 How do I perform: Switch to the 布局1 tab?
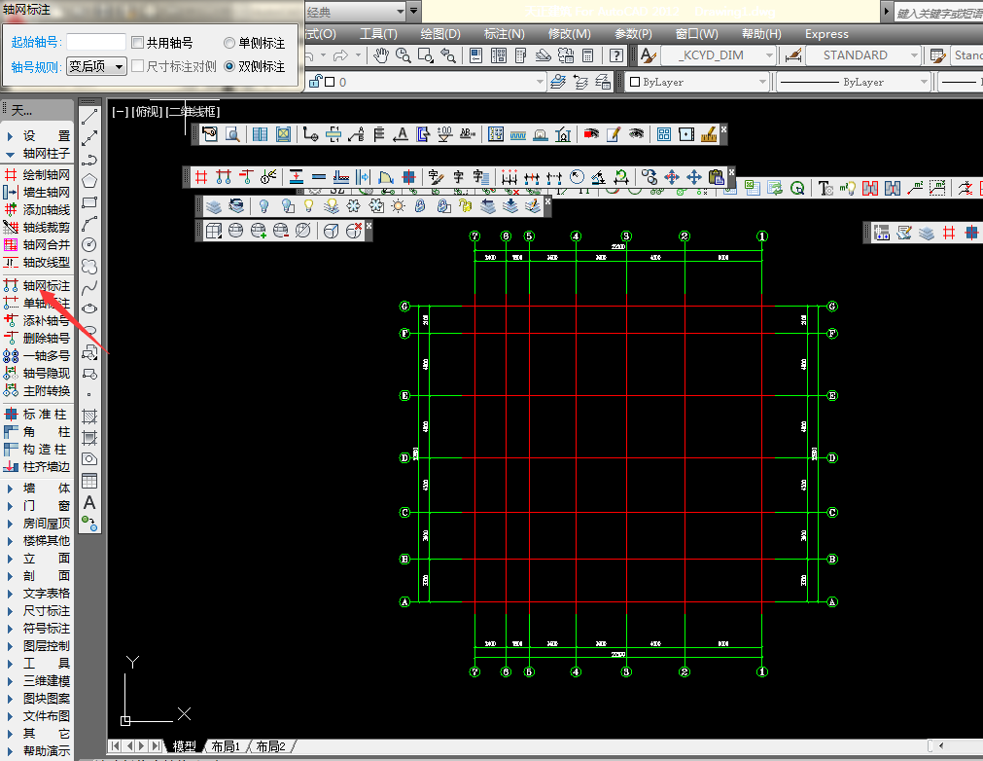point(225,746)
